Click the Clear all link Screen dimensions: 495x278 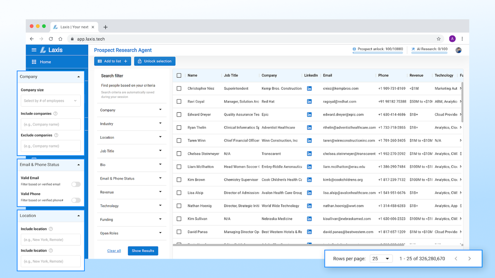pos(114,250)
